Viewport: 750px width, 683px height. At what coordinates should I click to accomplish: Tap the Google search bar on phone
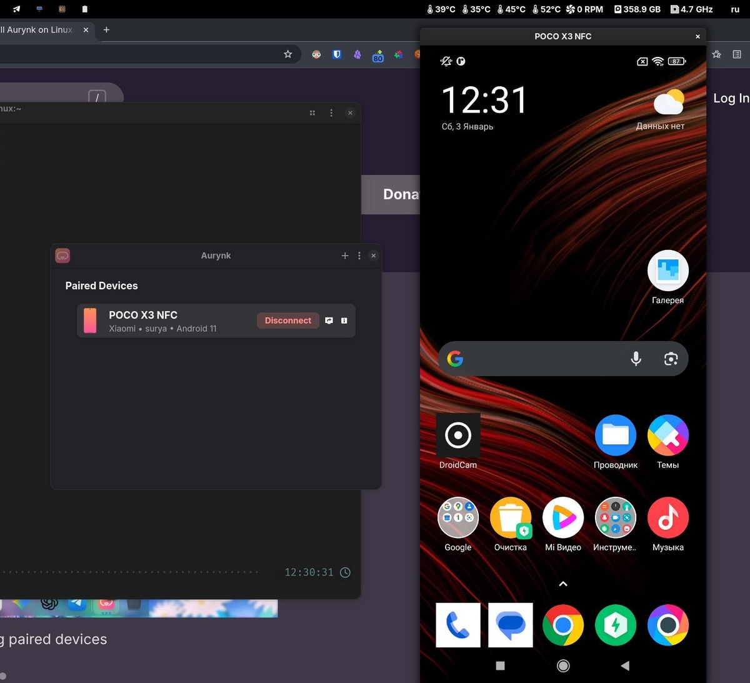point(563,359)
